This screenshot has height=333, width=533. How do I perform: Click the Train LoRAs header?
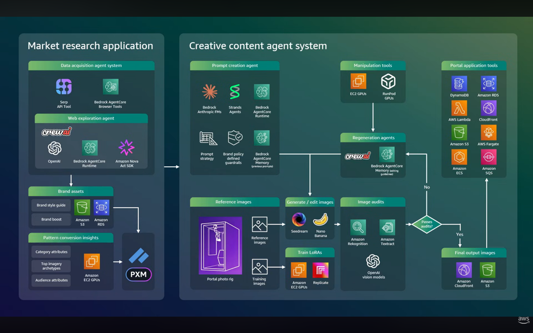310,252
